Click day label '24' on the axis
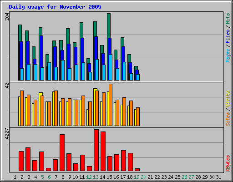 [x=171, y=177]
